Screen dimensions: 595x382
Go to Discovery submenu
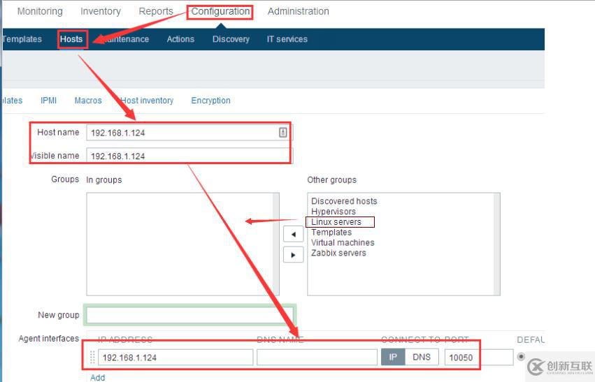[231, 39]
